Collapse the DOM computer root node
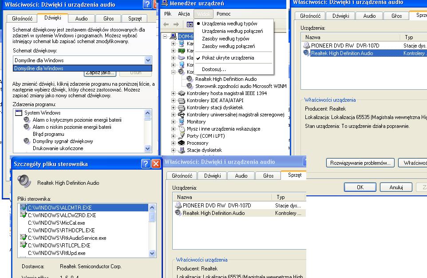 pos(165,36)
